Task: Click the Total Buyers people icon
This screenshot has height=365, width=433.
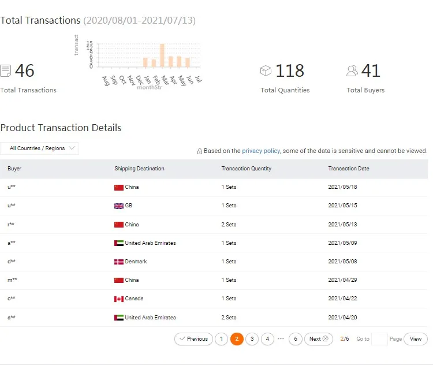Action: pos(352,71)
